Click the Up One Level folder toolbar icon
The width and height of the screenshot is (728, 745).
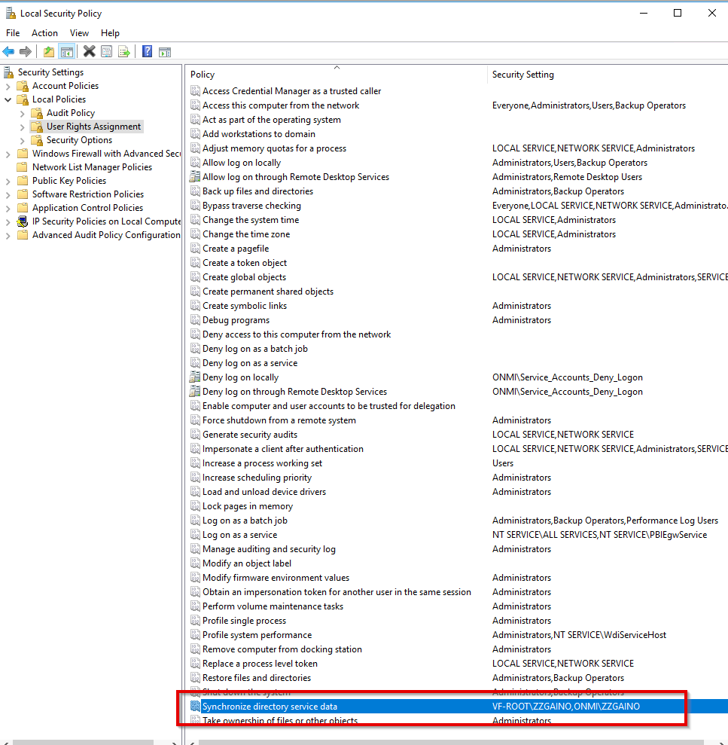point(48,51)
